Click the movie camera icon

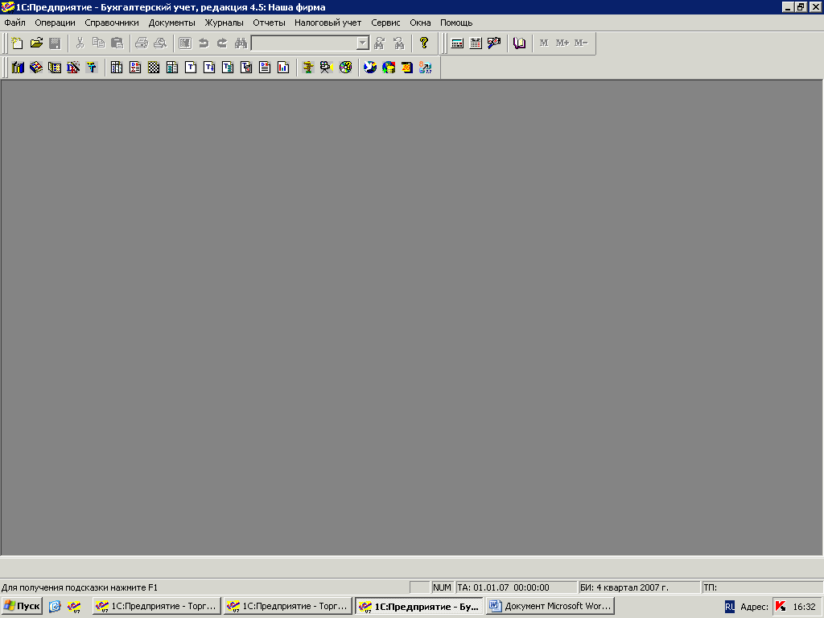click(x=327, y=68)
